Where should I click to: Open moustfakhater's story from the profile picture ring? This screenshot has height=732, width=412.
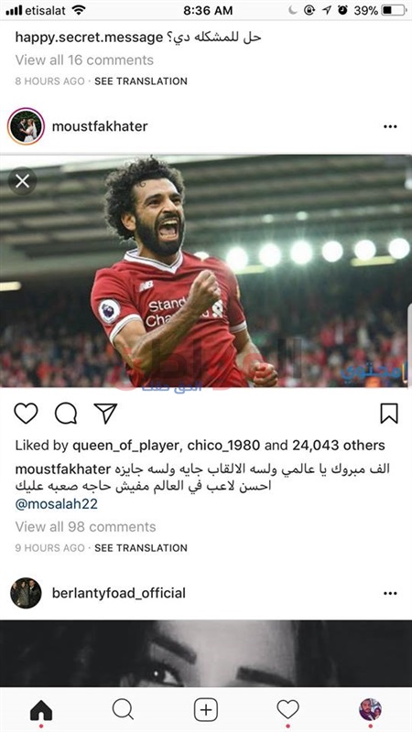coord(26,126)
